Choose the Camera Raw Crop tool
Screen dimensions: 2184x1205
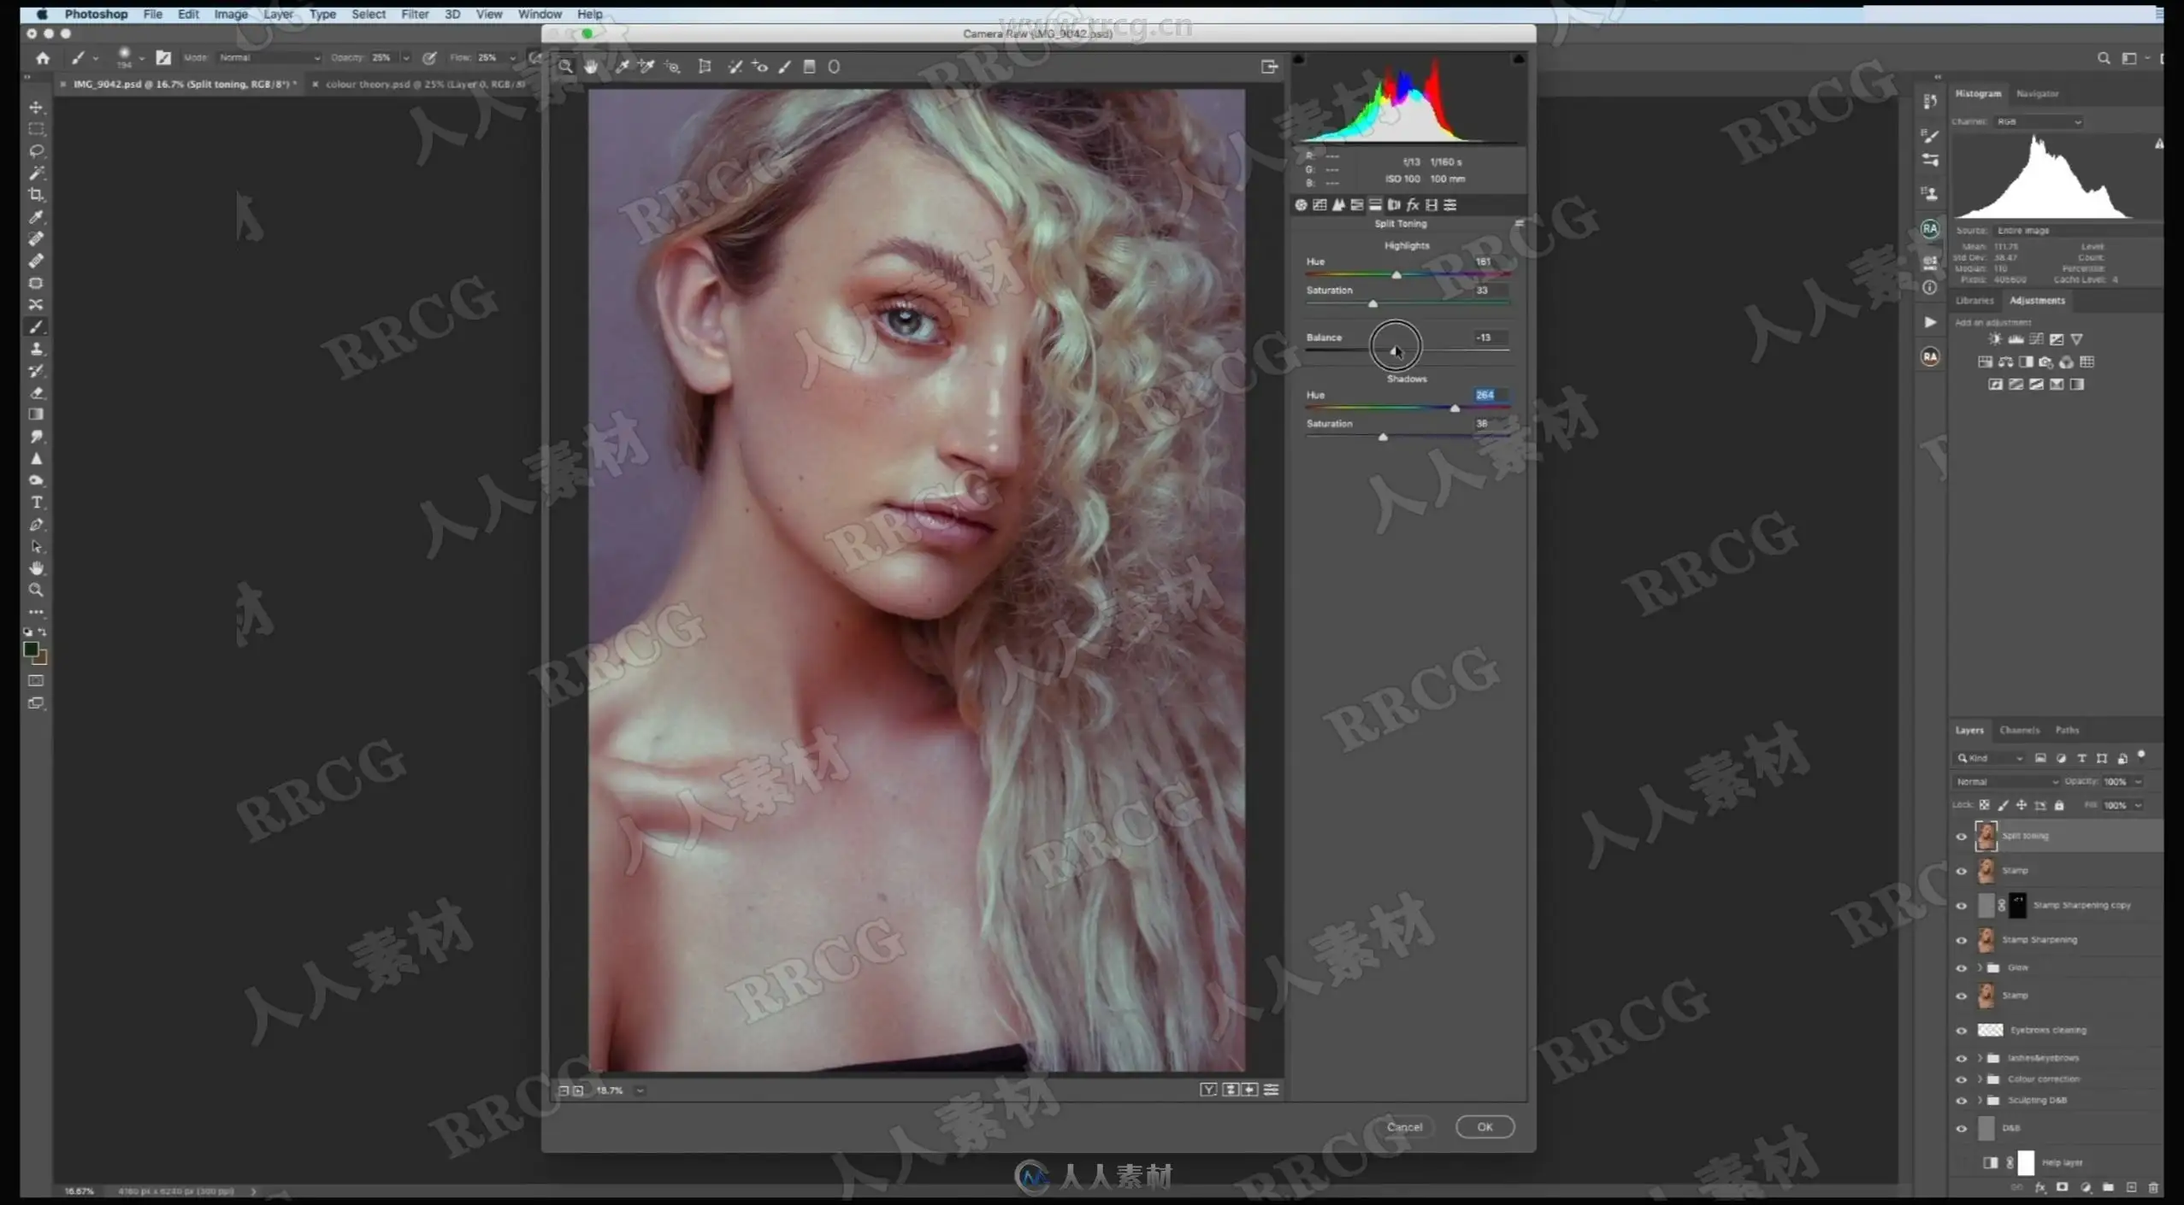click(x=705, y=67)
